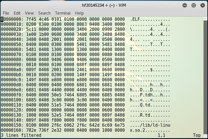Click the offset 00000120: address
The width and height of the screenshot is (208, 139).
click(x=12, y=110)
